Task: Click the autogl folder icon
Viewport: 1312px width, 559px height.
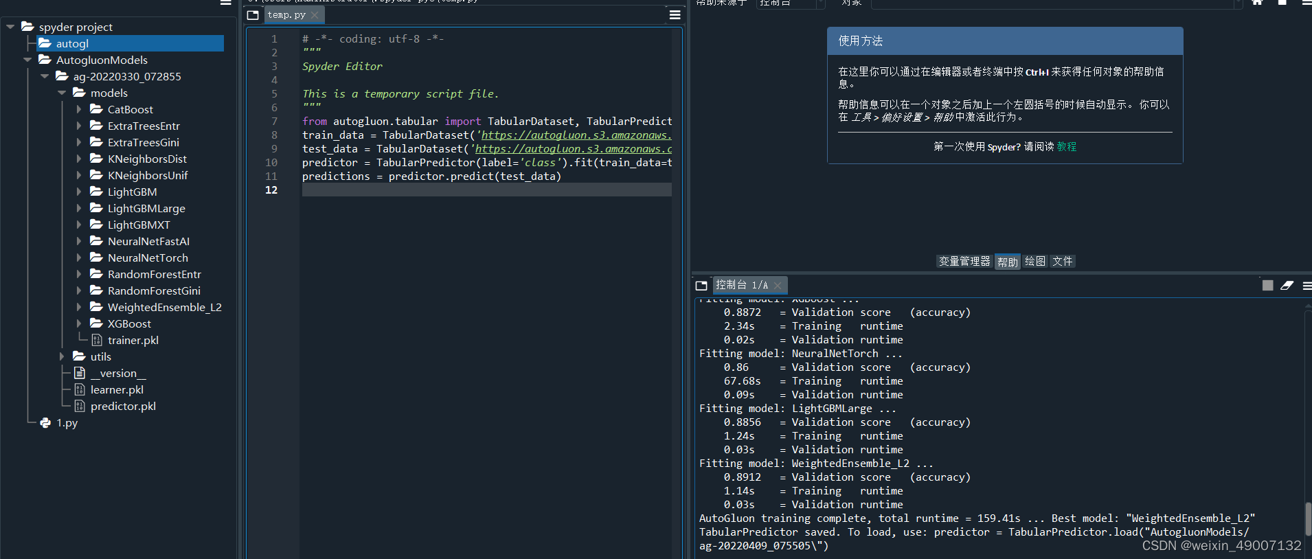Action: (45, 43)
